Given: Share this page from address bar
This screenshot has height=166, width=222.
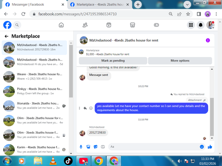Looking at the screenshot, I should coord(179,14).
